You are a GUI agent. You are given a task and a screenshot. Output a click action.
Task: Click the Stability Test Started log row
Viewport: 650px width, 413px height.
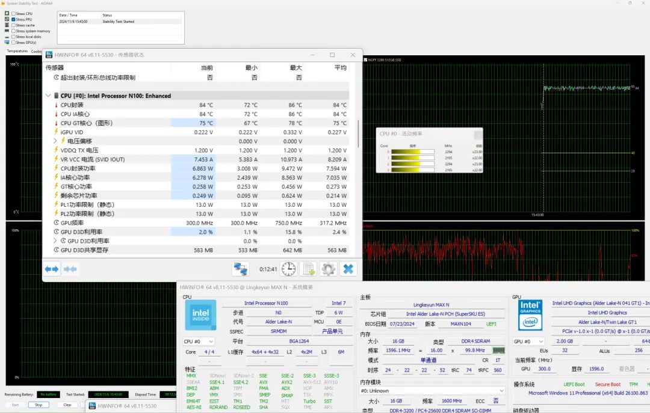click(120, 22)
